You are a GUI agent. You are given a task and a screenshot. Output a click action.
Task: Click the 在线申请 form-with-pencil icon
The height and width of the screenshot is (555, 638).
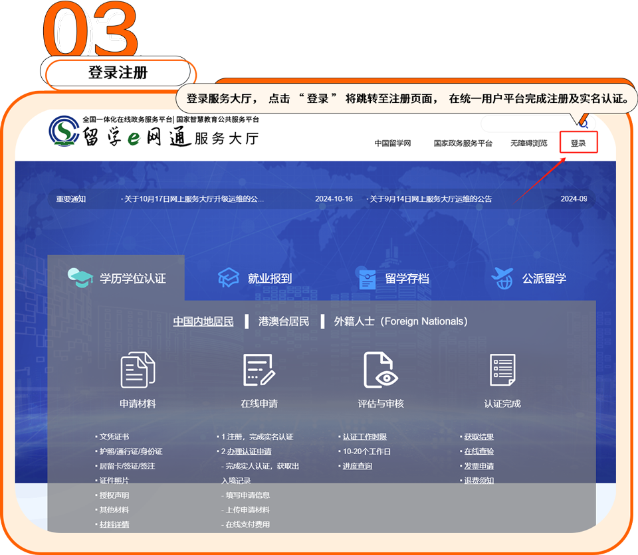pyautogui.click(x=259, y=370)
